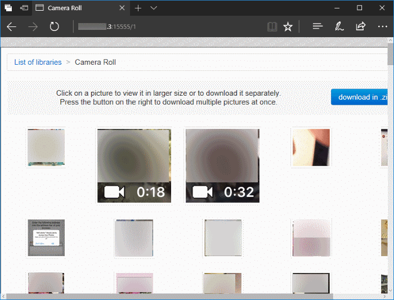Open the 0:18 video thumbnail
Viewport: 394px width, 300px height.
[x=134, y=166]
